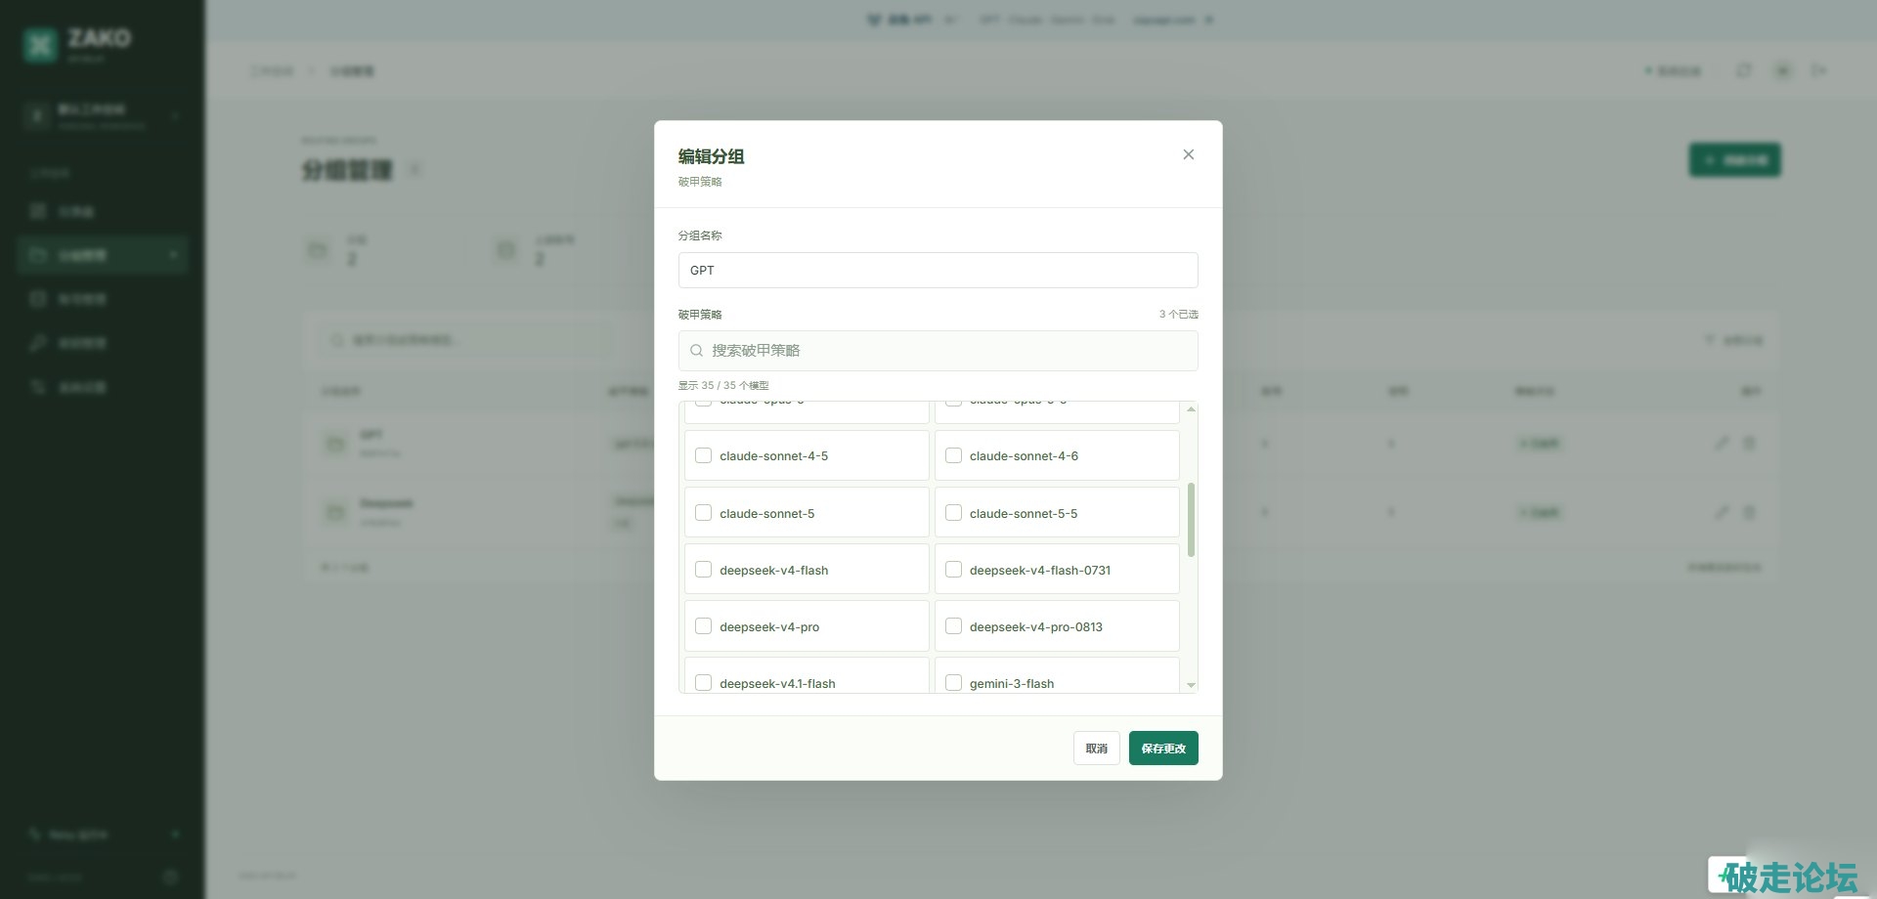Check the claude-sonnet-4-5 checkbox
This screenshot has width=1877, height=899.
(703, 455)
